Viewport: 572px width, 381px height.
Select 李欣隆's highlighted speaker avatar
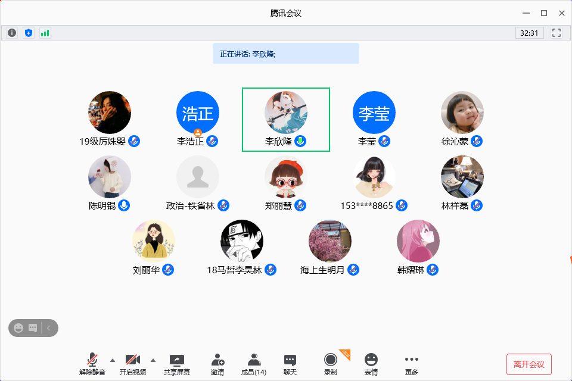click(x=286, y=113)
